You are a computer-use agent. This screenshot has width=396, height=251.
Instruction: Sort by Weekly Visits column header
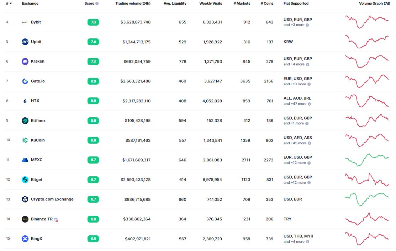[211, 4]
